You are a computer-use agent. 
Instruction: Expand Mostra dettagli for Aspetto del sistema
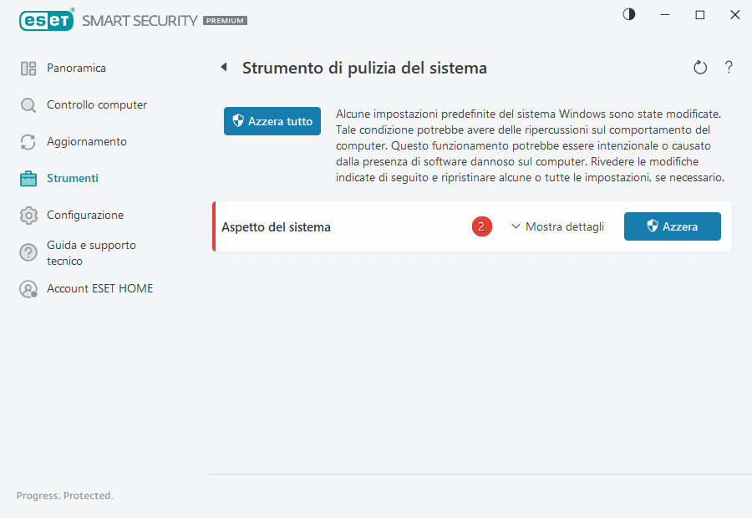pos(557,226)
